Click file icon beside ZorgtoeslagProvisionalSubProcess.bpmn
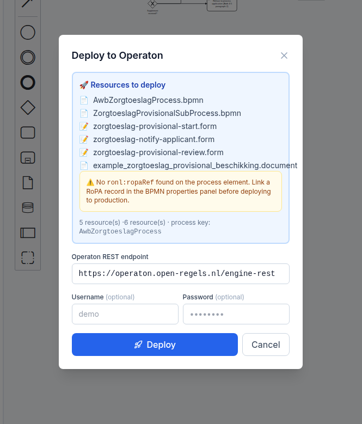The image size is (362, 424). click(x=84, y=113)
